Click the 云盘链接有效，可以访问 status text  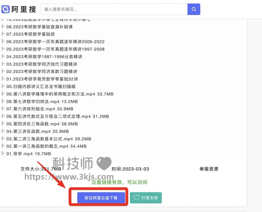point(119,182)
